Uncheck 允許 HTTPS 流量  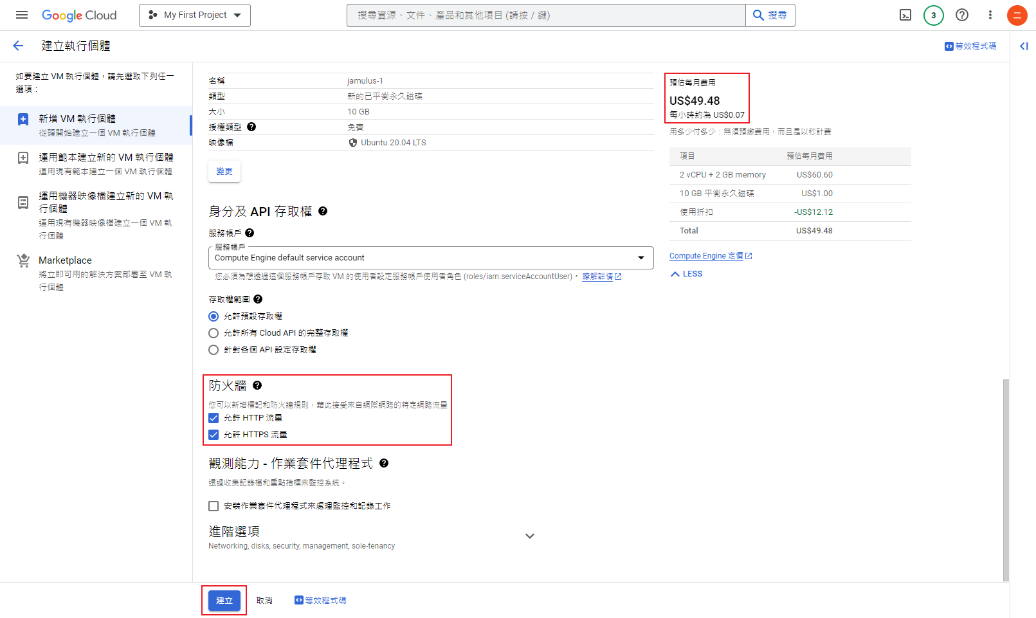point(214,435)
